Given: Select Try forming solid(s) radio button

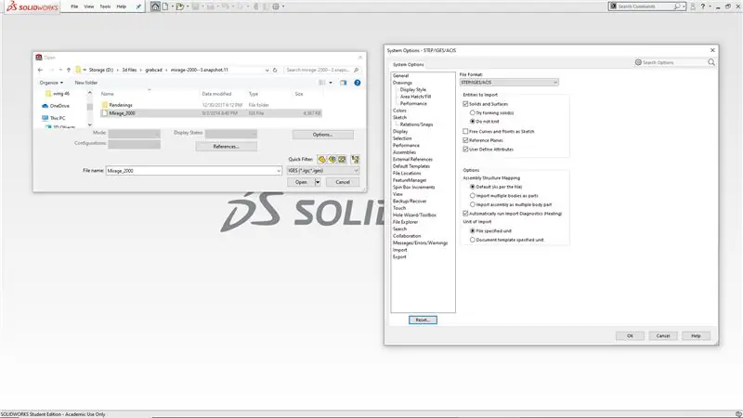Looking at the screenshot, I should point(473,112).
